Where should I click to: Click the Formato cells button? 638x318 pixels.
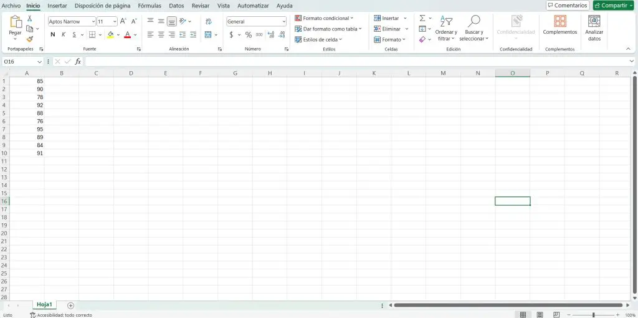tap(389, 39)
